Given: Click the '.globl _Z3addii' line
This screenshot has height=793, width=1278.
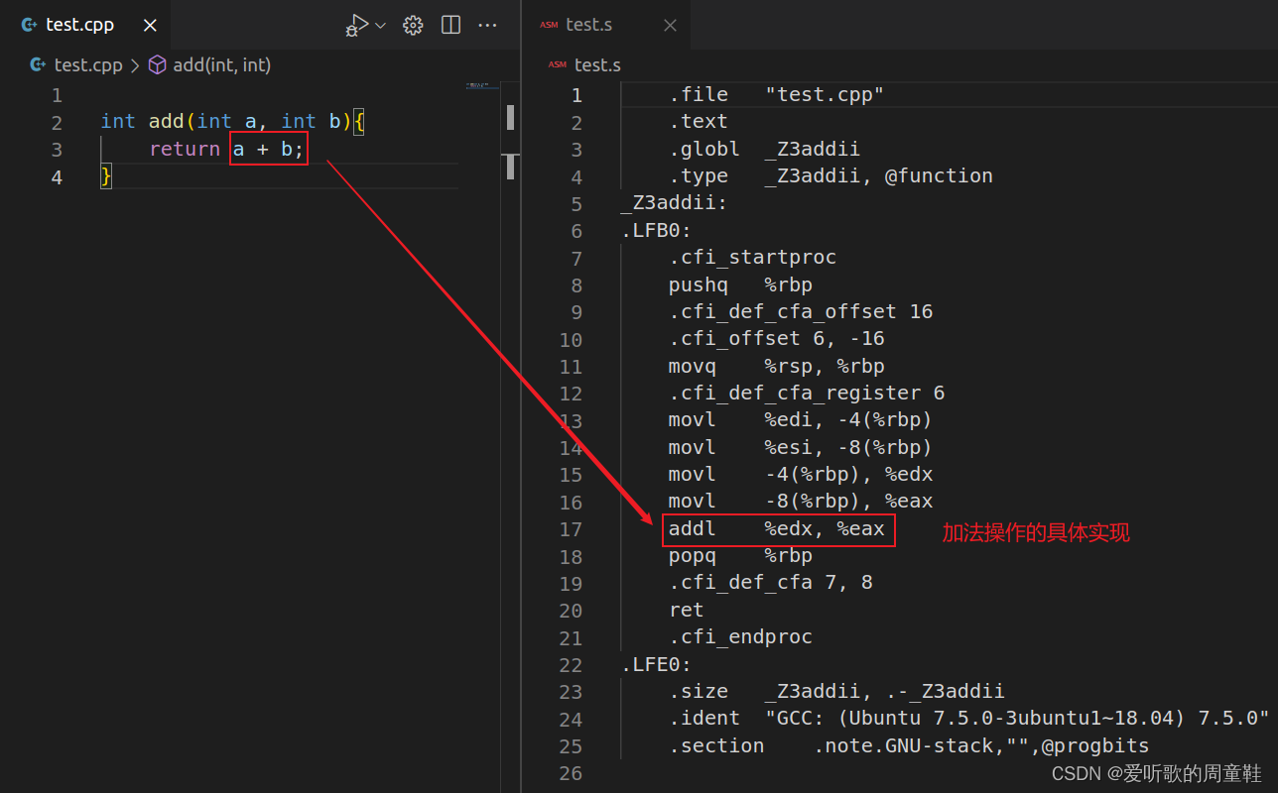Looking at the screenshot, I should coord(764,150).
